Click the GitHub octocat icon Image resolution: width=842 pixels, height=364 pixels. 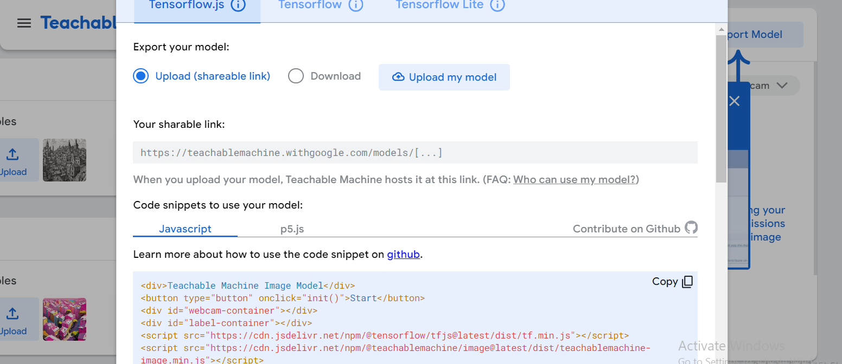pos(691,227)
